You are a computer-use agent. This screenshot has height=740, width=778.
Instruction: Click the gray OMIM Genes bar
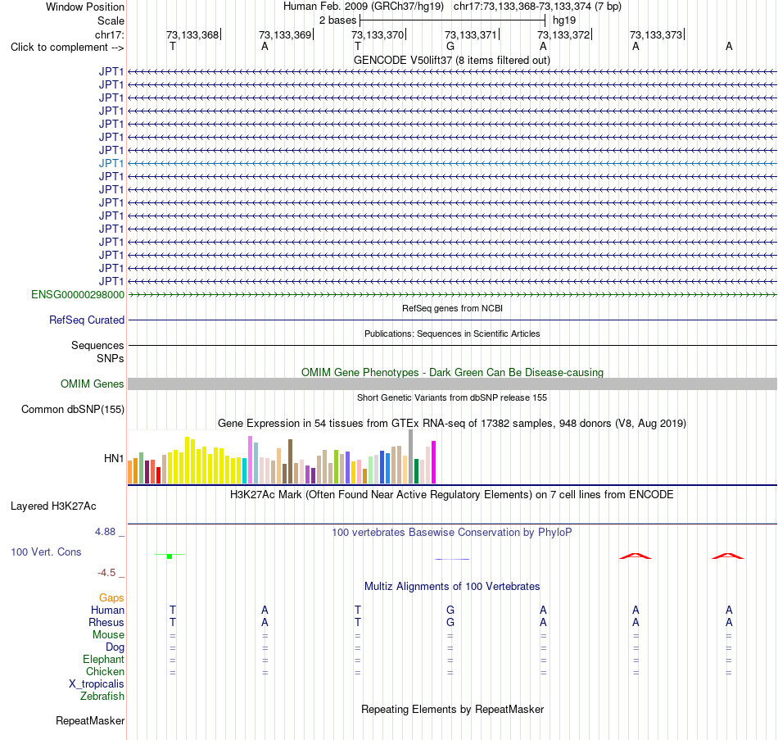click(453, 384)
